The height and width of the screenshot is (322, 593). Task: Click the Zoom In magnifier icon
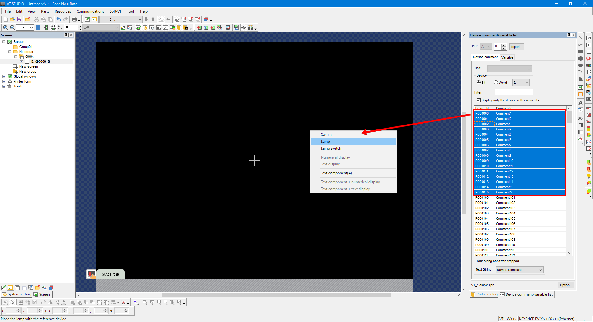[x=5, y=28]
